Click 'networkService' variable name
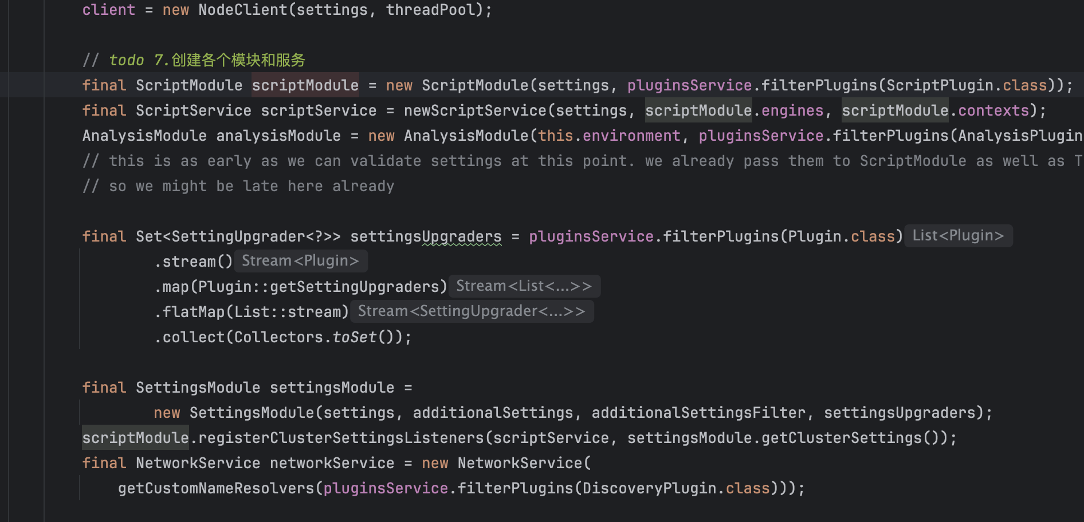Screen dimensions: 1084x522 pyautogui.click(x=332, y=463)
